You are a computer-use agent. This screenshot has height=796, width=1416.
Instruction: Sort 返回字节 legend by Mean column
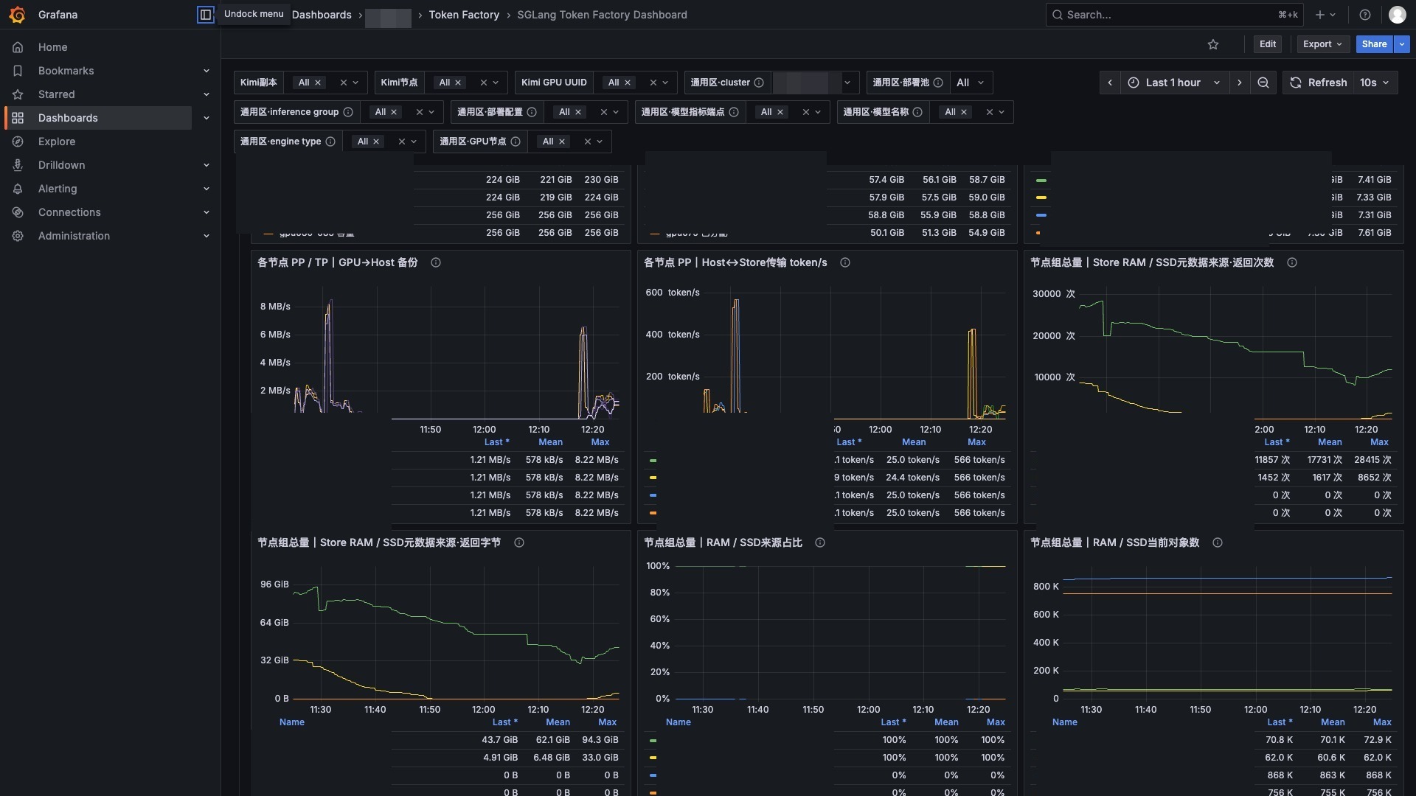click(558, 722)
